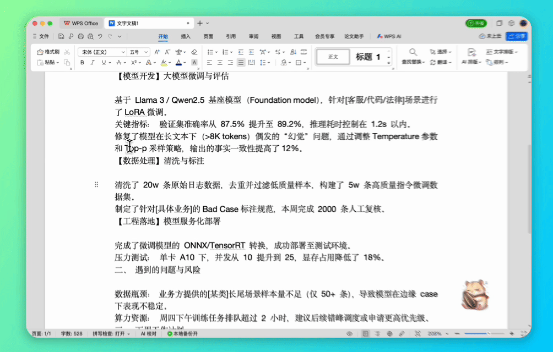Open the 审阅 (Review) ribbon tab
The image size is (553, 352).
[x=253, y=36]
